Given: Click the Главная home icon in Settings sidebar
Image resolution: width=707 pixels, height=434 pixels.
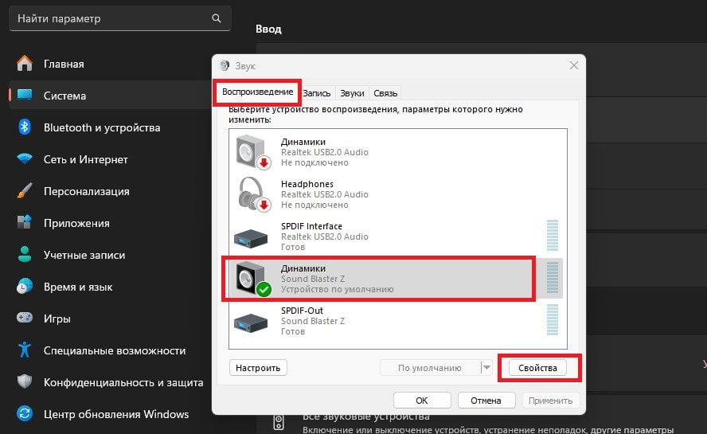Looking at the screenshot, I should pyautogui.click(x=25, y=64).
